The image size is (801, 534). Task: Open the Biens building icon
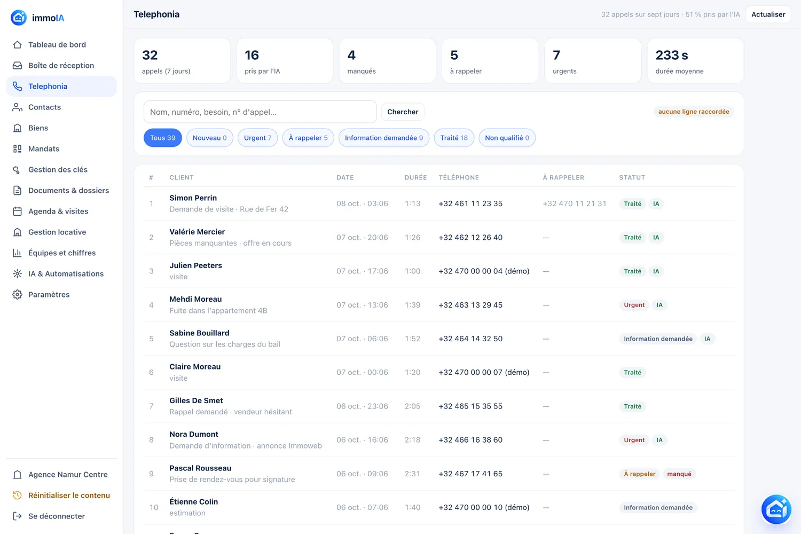(x=17, y=128)
